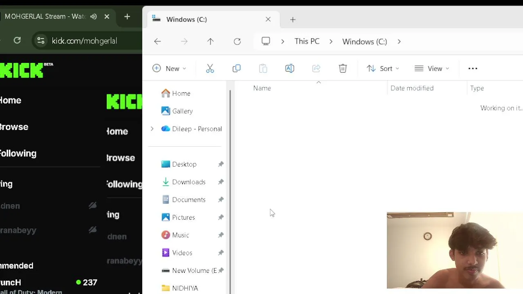Click the Explorer forward arrow
The height and width of the screenshot is (294, 523).
[x=184, y=41]
